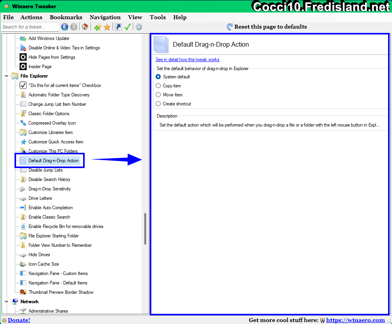Click the back navigation arrow icon
392x324 pixels.
65,27
